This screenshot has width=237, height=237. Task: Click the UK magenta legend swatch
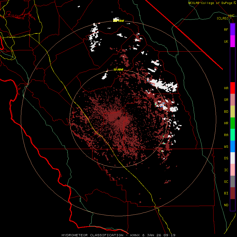point(233,41)
